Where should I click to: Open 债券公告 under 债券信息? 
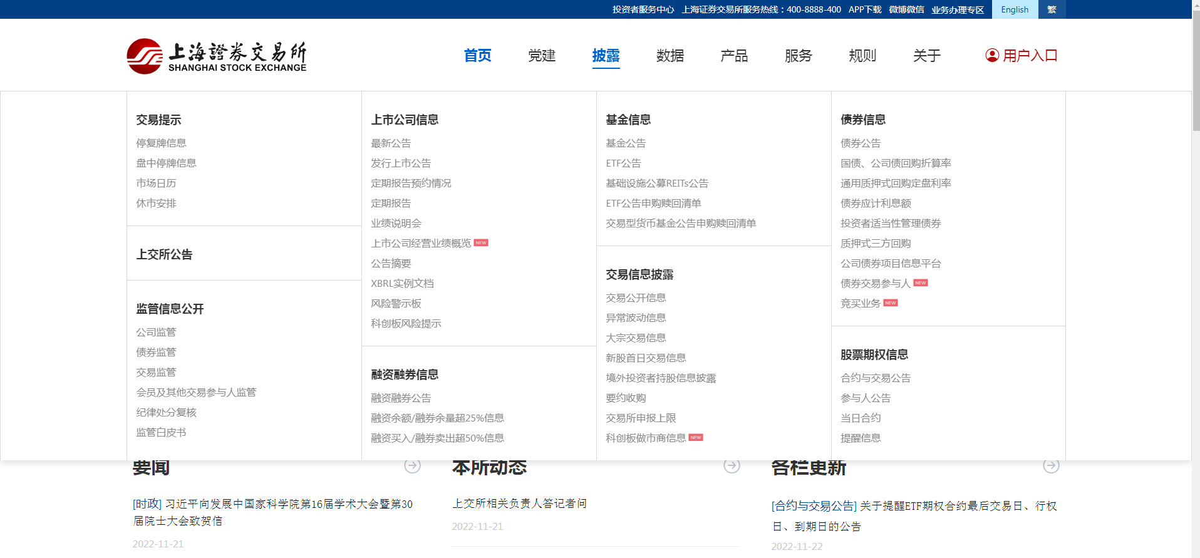click(x=861, y=143)
